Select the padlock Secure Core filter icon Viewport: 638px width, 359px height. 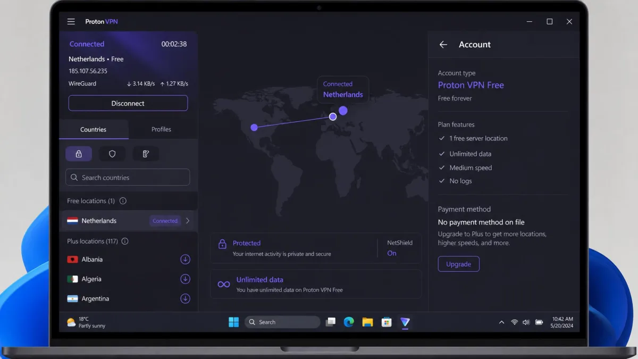79,154
